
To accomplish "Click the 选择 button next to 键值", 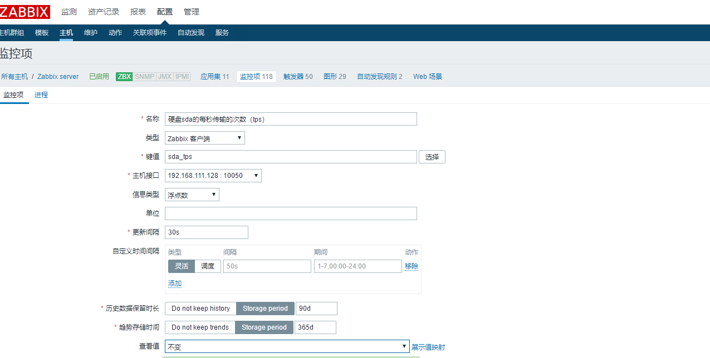I will (x=432, y=157).
